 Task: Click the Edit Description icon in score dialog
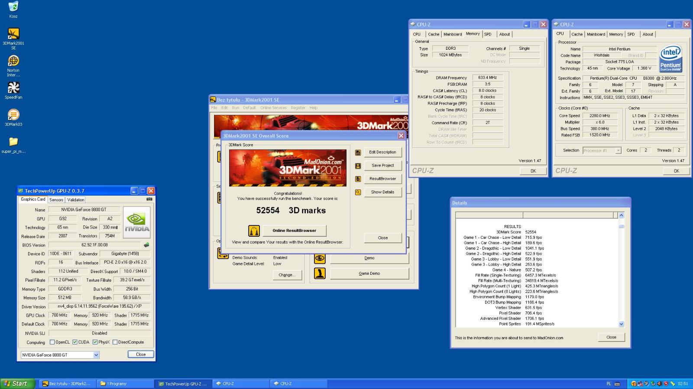[358, 152]
